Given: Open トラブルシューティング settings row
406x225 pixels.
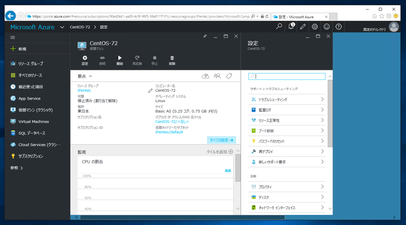Looking at the screenshot, I should tap(287, 99).
